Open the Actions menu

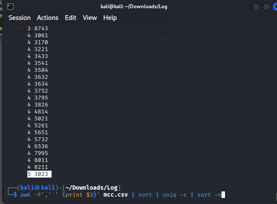tap(48, 18)
